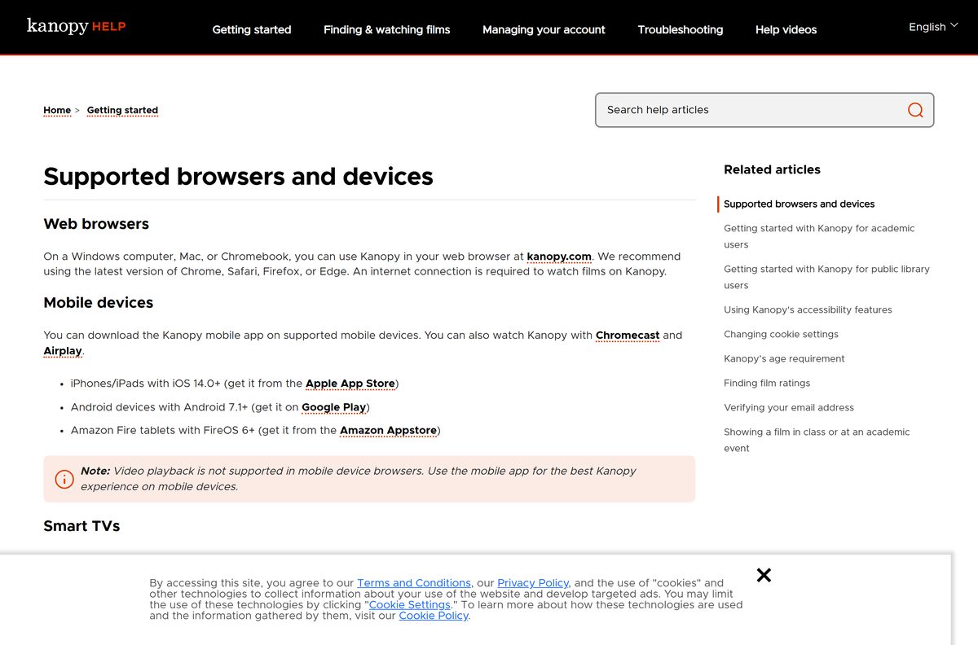Click the Related articles heading
The image size is (978, 645).
pyautogui.click(x=772, y=169)
